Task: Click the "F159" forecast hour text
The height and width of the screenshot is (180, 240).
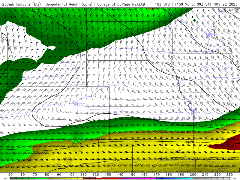Action: coord(179,4)
